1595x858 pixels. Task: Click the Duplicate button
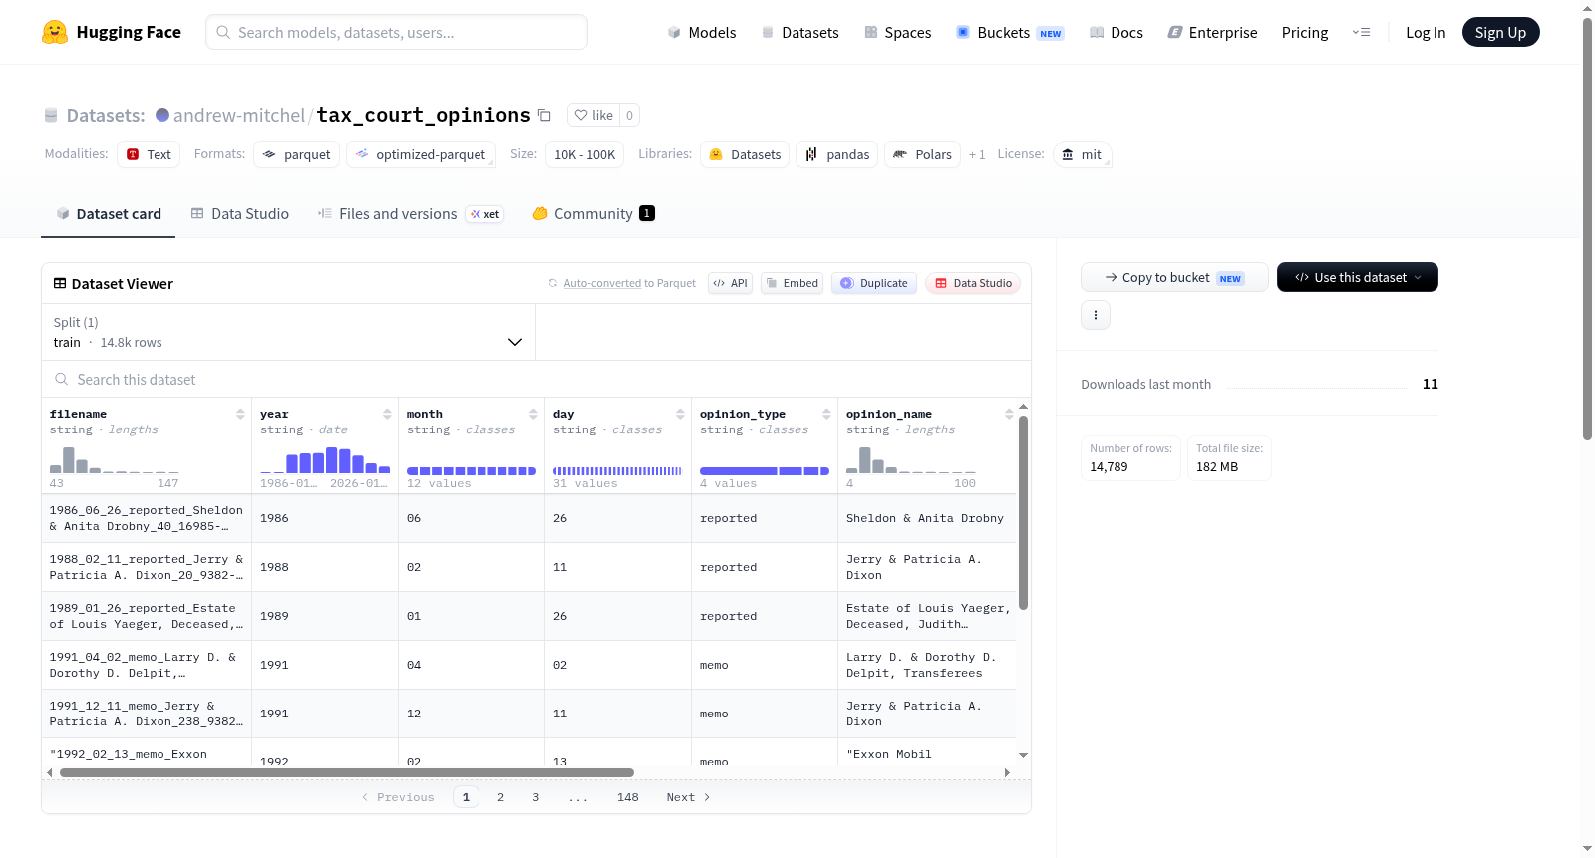coord(874,283)
